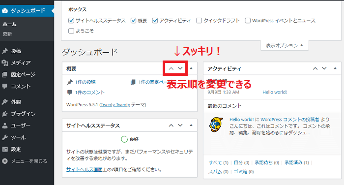Click the pages icon beside 固定ページ
The image size is (344, 185).
pyautogui.click(x=5, y=75)
